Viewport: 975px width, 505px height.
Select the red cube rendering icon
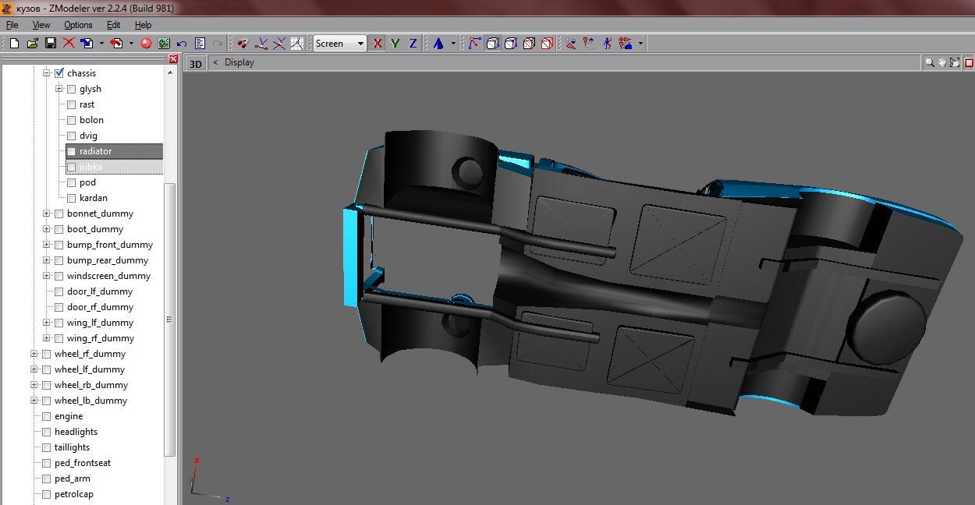click(547, 44)
